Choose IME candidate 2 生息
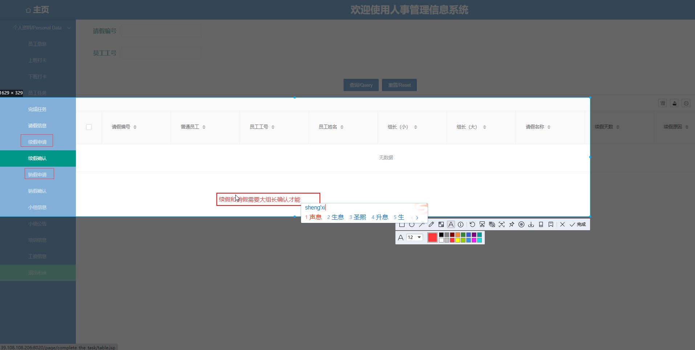 click(336, 217)
